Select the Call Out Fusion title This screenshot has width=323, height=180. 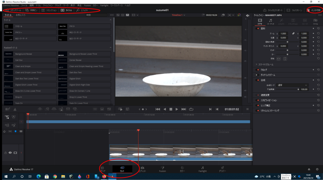(30, 60)
